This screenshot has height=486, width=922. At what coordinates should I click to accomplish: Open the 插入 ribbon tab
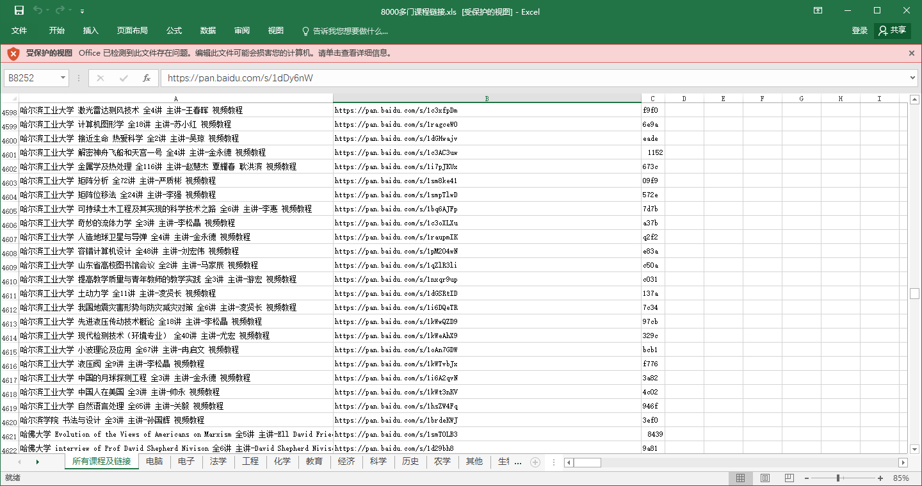[91, 31]
